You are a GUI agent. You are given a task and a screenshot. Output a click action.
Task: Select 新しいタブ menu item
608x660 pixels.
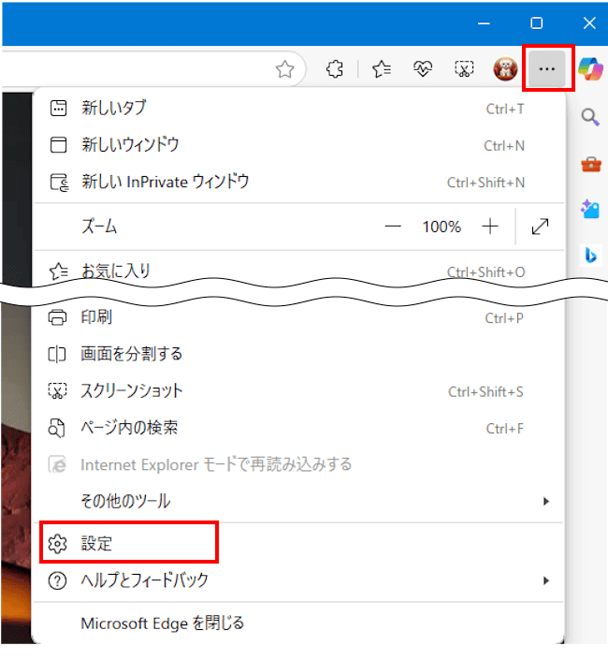pos(298,109)
